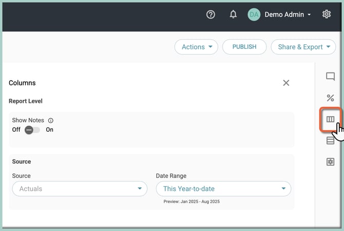
Task: Open the Rows panel icon
Action: [330, 140]
